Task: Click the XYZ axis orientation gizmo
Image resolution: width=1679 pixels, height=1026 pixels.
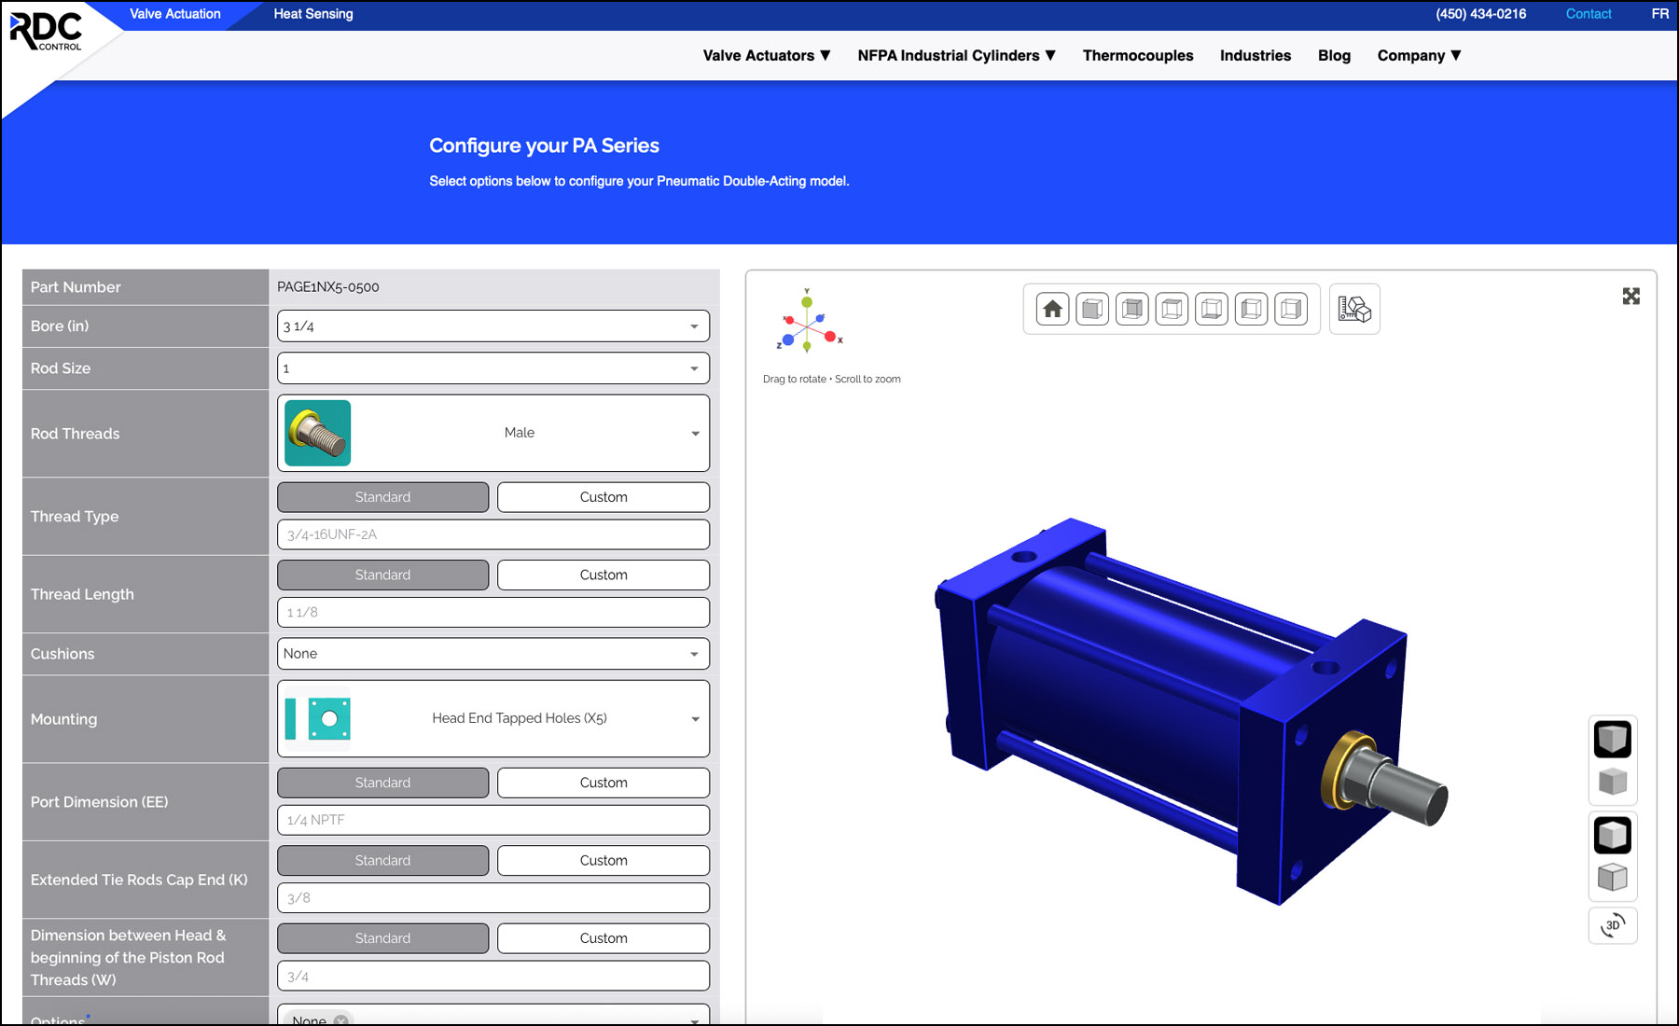Action: 808,321
